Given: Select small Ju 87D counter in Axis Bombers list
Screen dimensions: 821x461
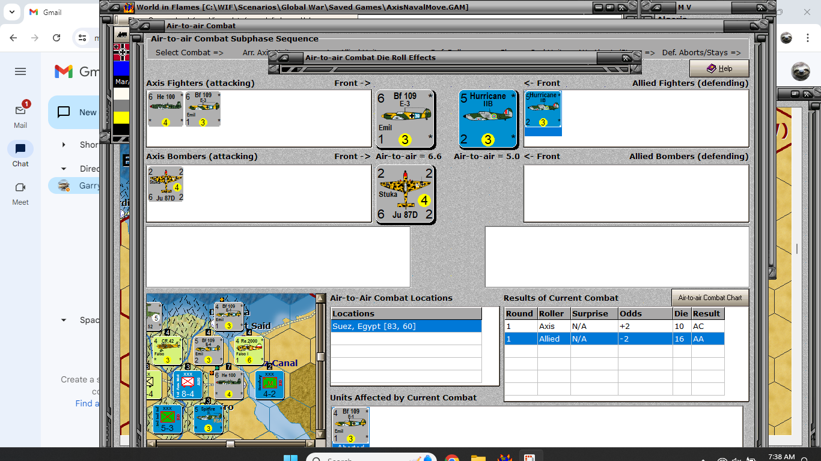Looking at the screenshot, I should [165, 184].
